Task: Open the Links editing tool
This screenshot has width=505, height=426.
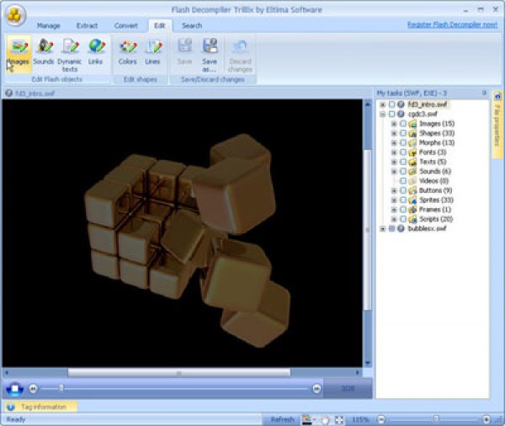Action: click(x=96, y=51)
